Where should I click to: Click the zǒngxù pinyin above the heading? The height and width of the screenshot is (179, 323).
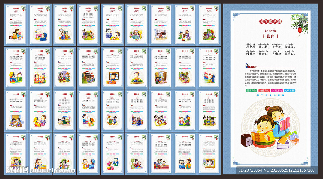(270, 31)
